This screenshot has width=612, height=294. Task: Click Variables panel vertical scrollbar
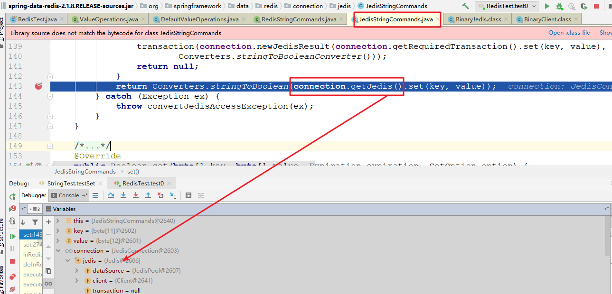coord(608,236)
